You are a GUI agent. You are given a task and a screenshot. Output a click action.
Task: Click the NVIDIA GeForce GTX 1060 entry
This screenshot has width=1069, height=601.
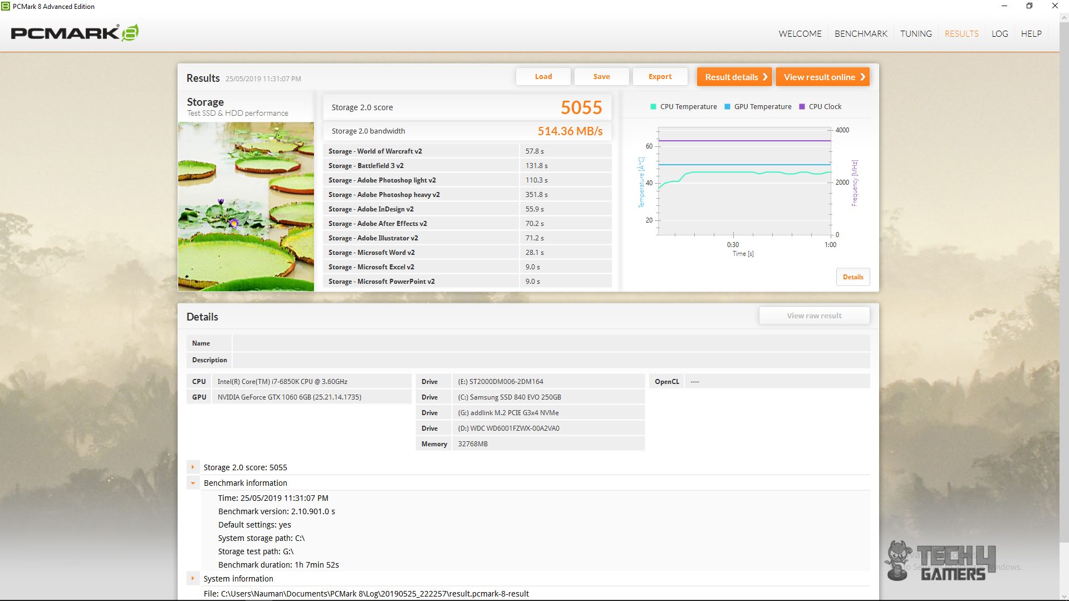click(311, 397)
